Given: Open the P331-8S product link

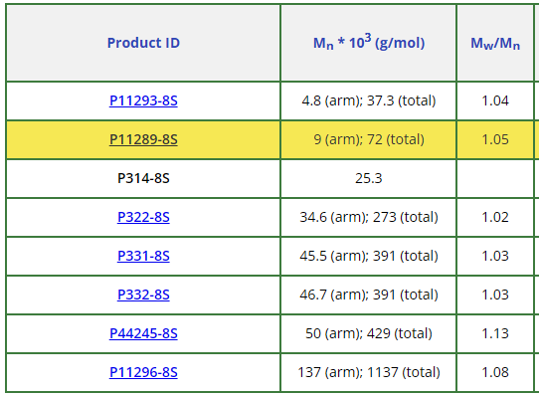Looking at the screenshot, I should pos(143,256).
